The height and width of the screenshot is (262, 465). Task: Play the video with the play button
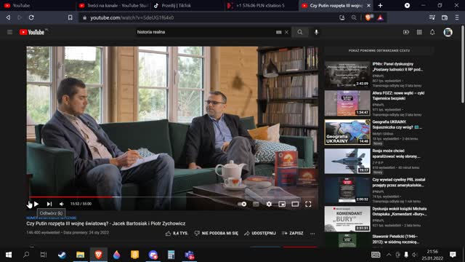36,204
